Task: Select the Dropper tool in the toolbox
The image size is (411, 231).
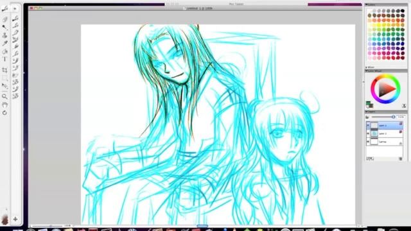Action: click(4, 27)
